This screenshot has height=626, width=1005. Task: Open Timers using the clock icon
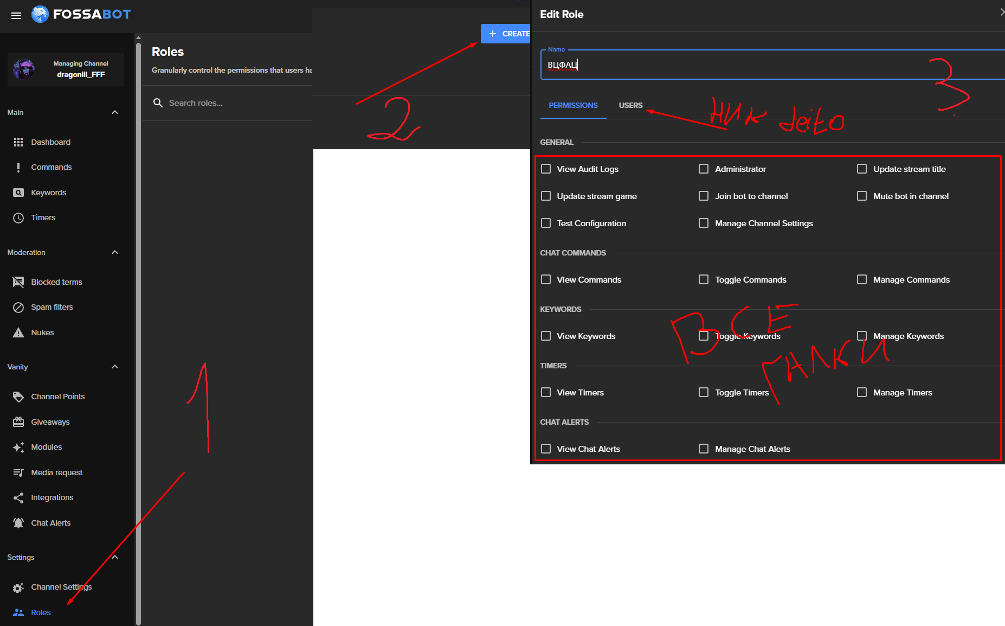18,218
